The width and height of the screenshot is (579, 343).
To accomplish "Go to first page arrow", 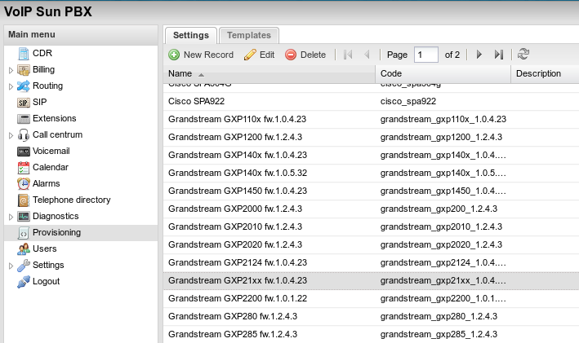I will pos(348,55).
